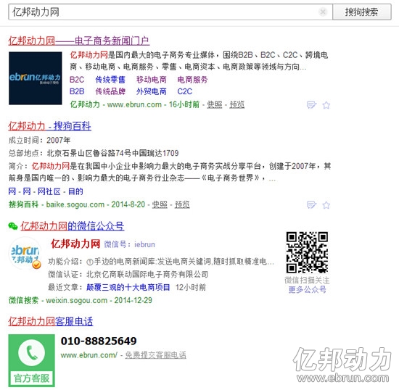This screenshot has height=390, width=399.
Task: Click the green 官方客服 phone icon
Action: 31,360
